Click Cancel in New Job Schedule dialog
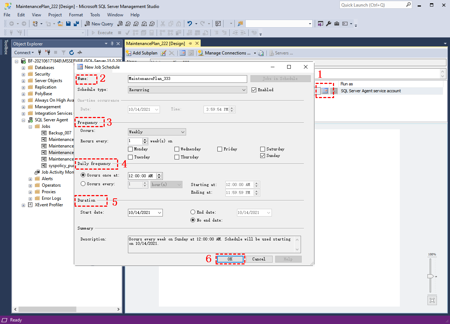The width and height of the screenshot is (450, 324). [x=259, y=259]
